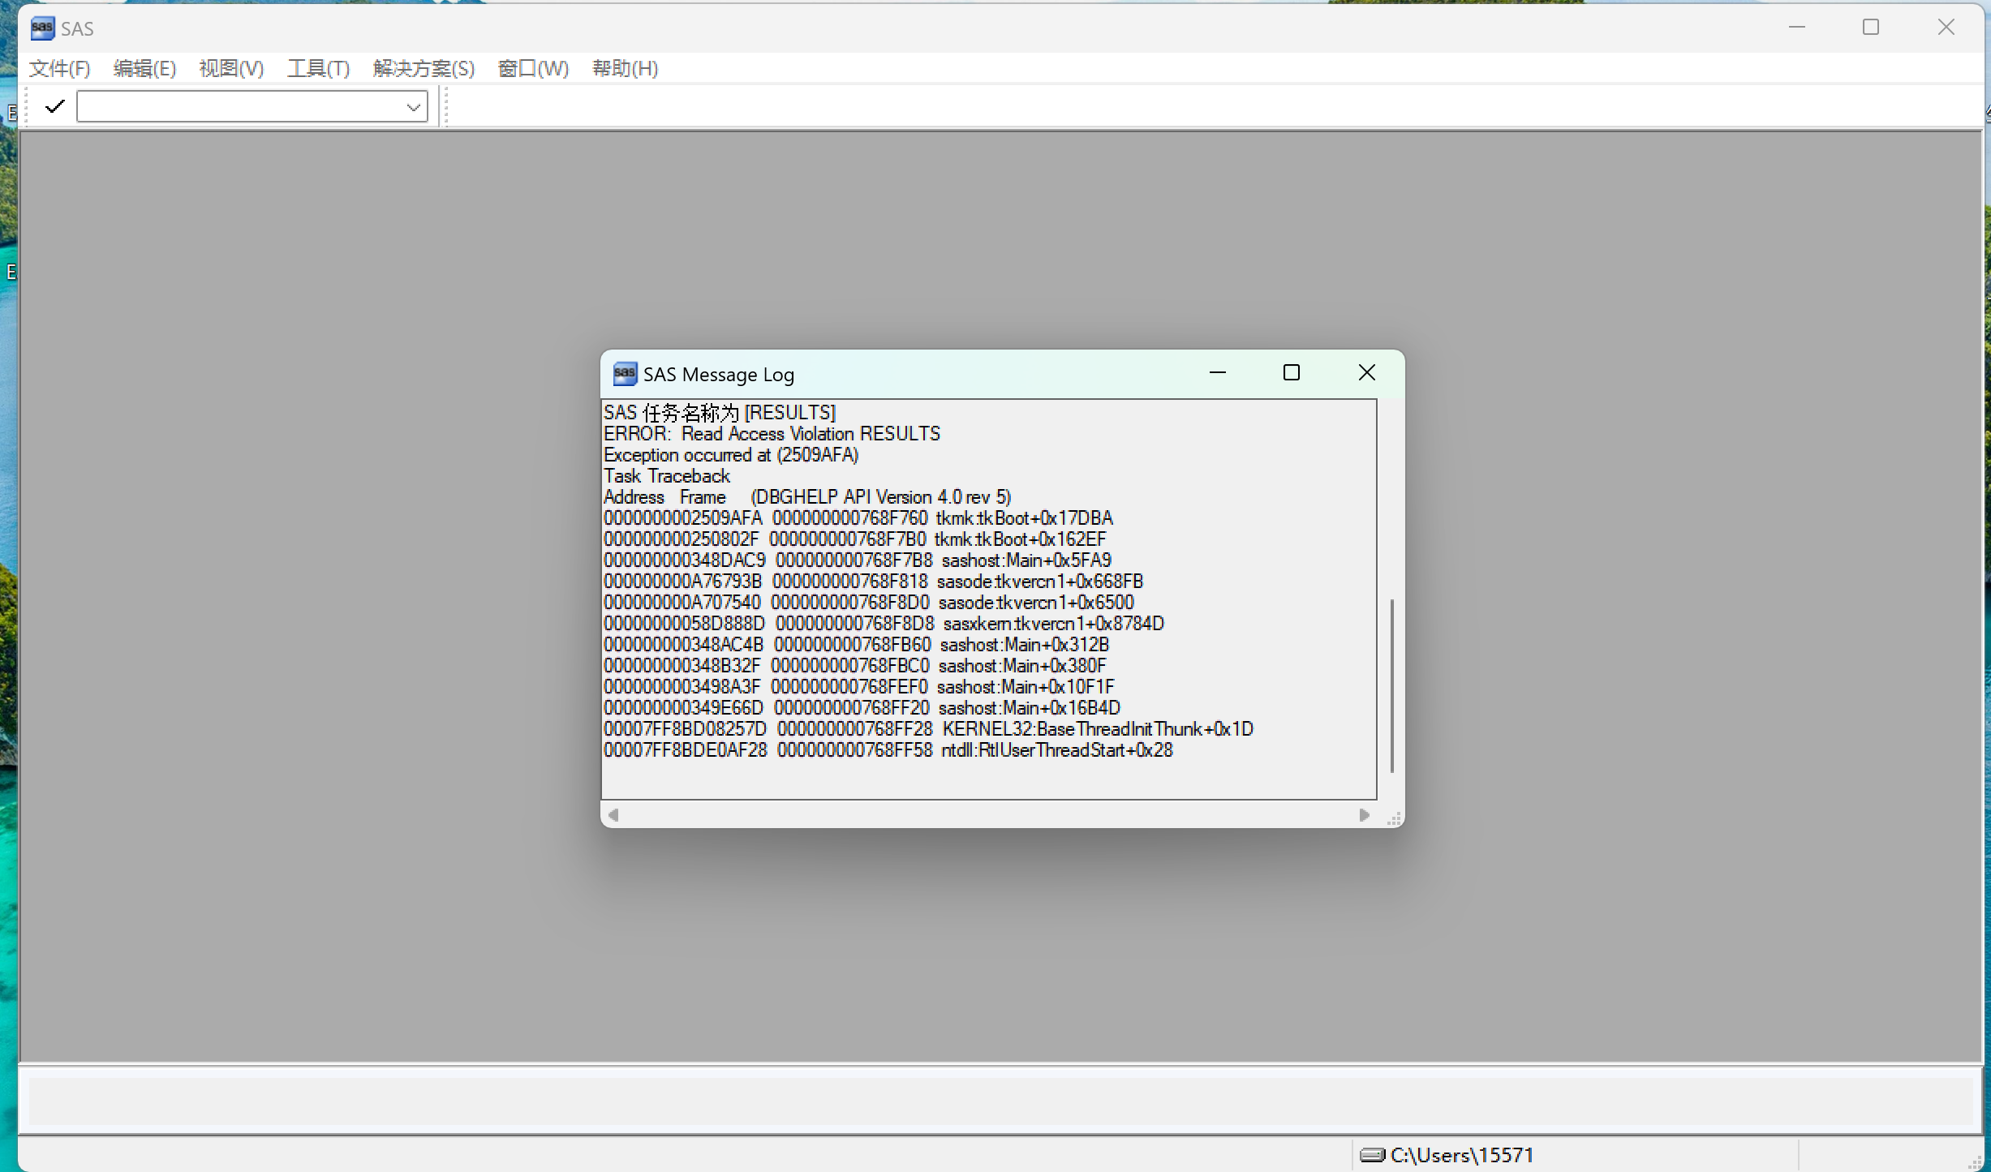
Task: Click the C:\Users\15571 current folder path
Action: pos(1461,1155)
